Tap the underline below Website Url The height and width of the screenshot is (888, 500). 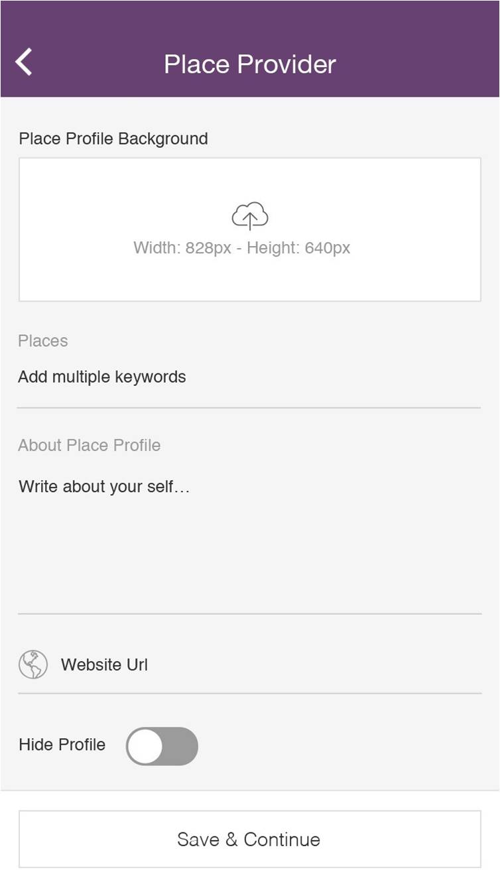point(250,694)
